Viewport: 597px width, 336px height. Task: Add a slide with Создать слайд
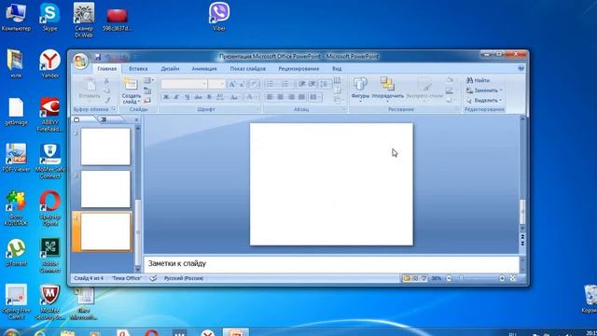[131, 91]
